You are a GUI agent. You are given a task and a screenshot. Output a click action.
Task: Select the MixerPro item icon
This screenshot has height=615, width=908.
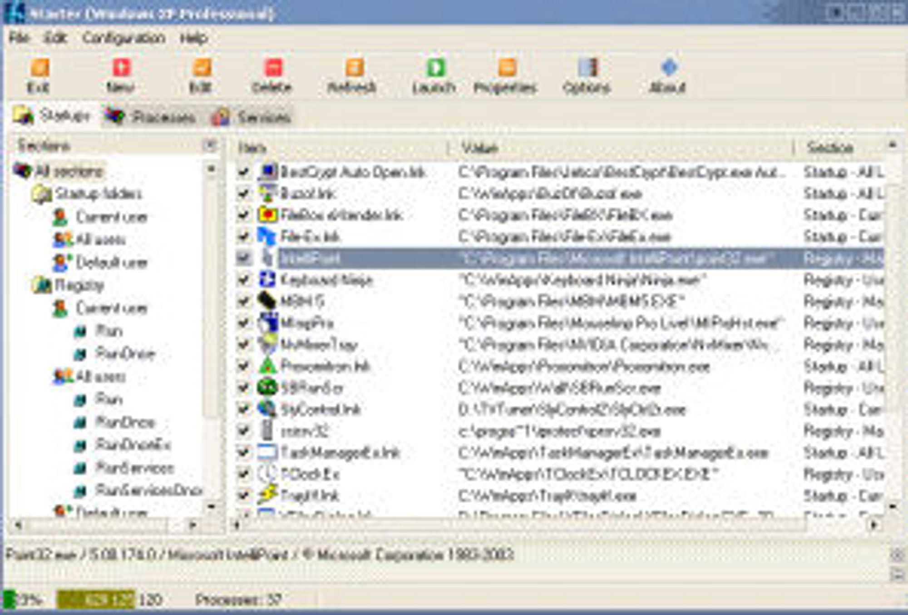tap(267, 322)
